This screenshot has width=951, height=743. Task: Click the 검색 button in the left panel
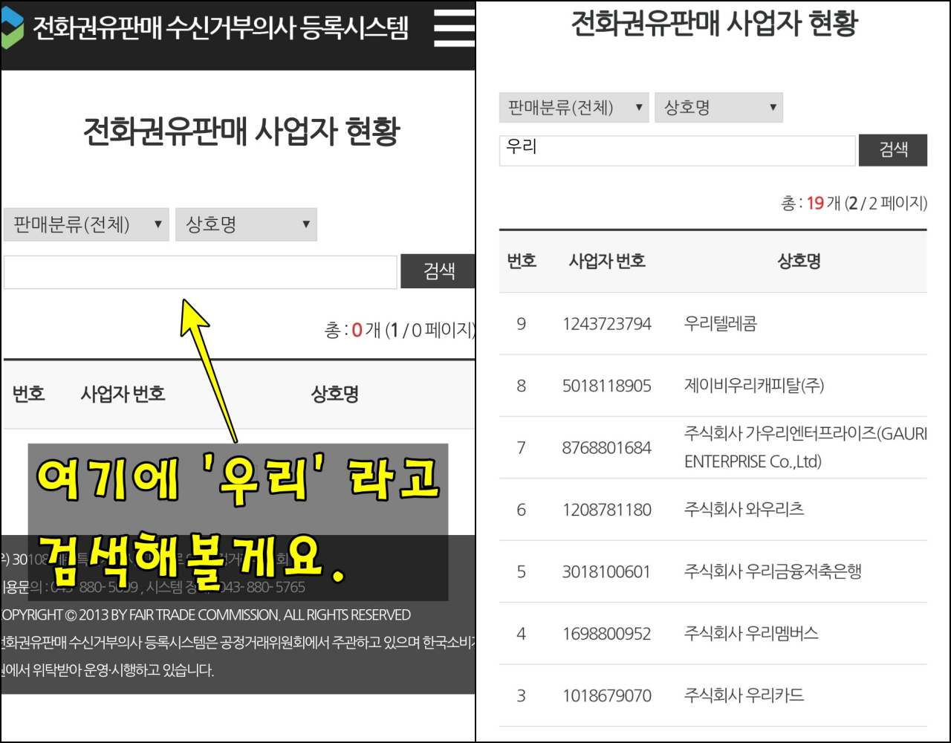(438, 271)
